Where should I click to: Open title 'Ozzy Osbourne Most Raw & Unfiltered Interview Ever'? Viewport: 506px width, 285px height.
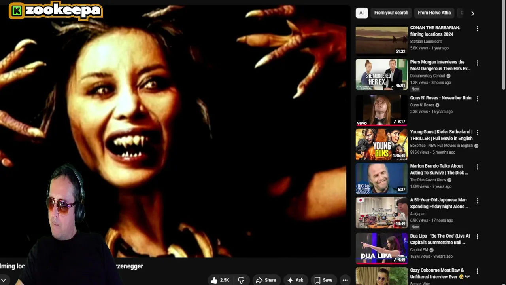(440, 274)
